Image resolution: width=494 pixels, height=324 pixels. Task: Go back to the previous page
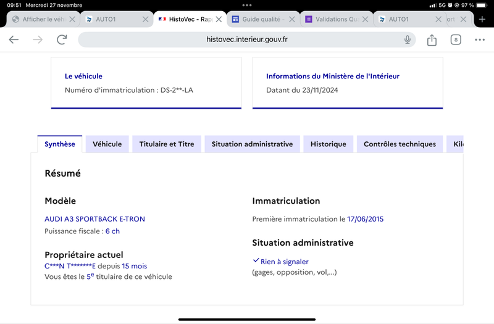pyautogui.click(x=14, y=39)
